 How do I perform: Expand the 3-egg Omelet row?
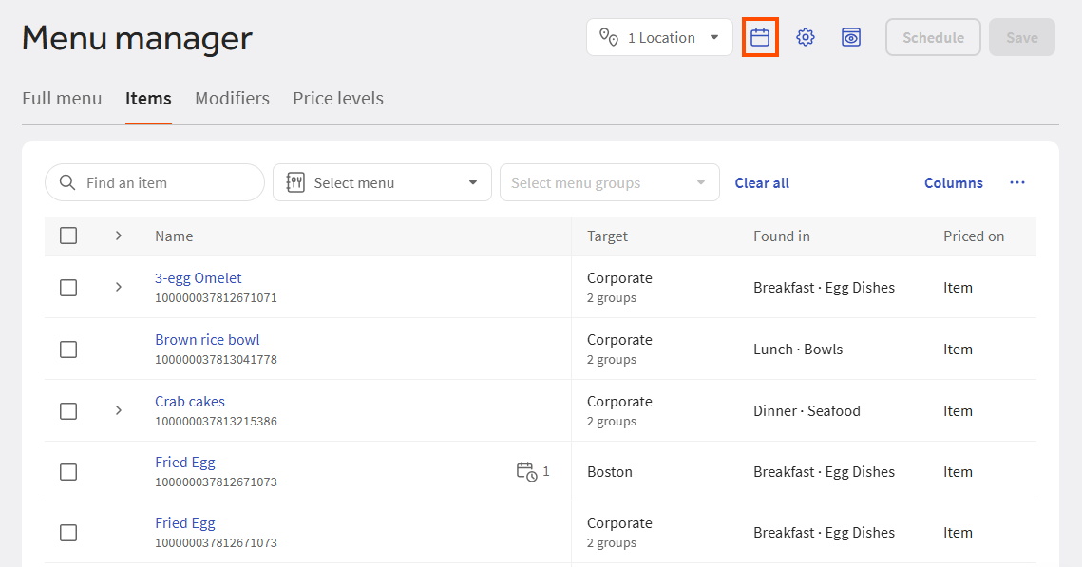(x=118, y=287)
